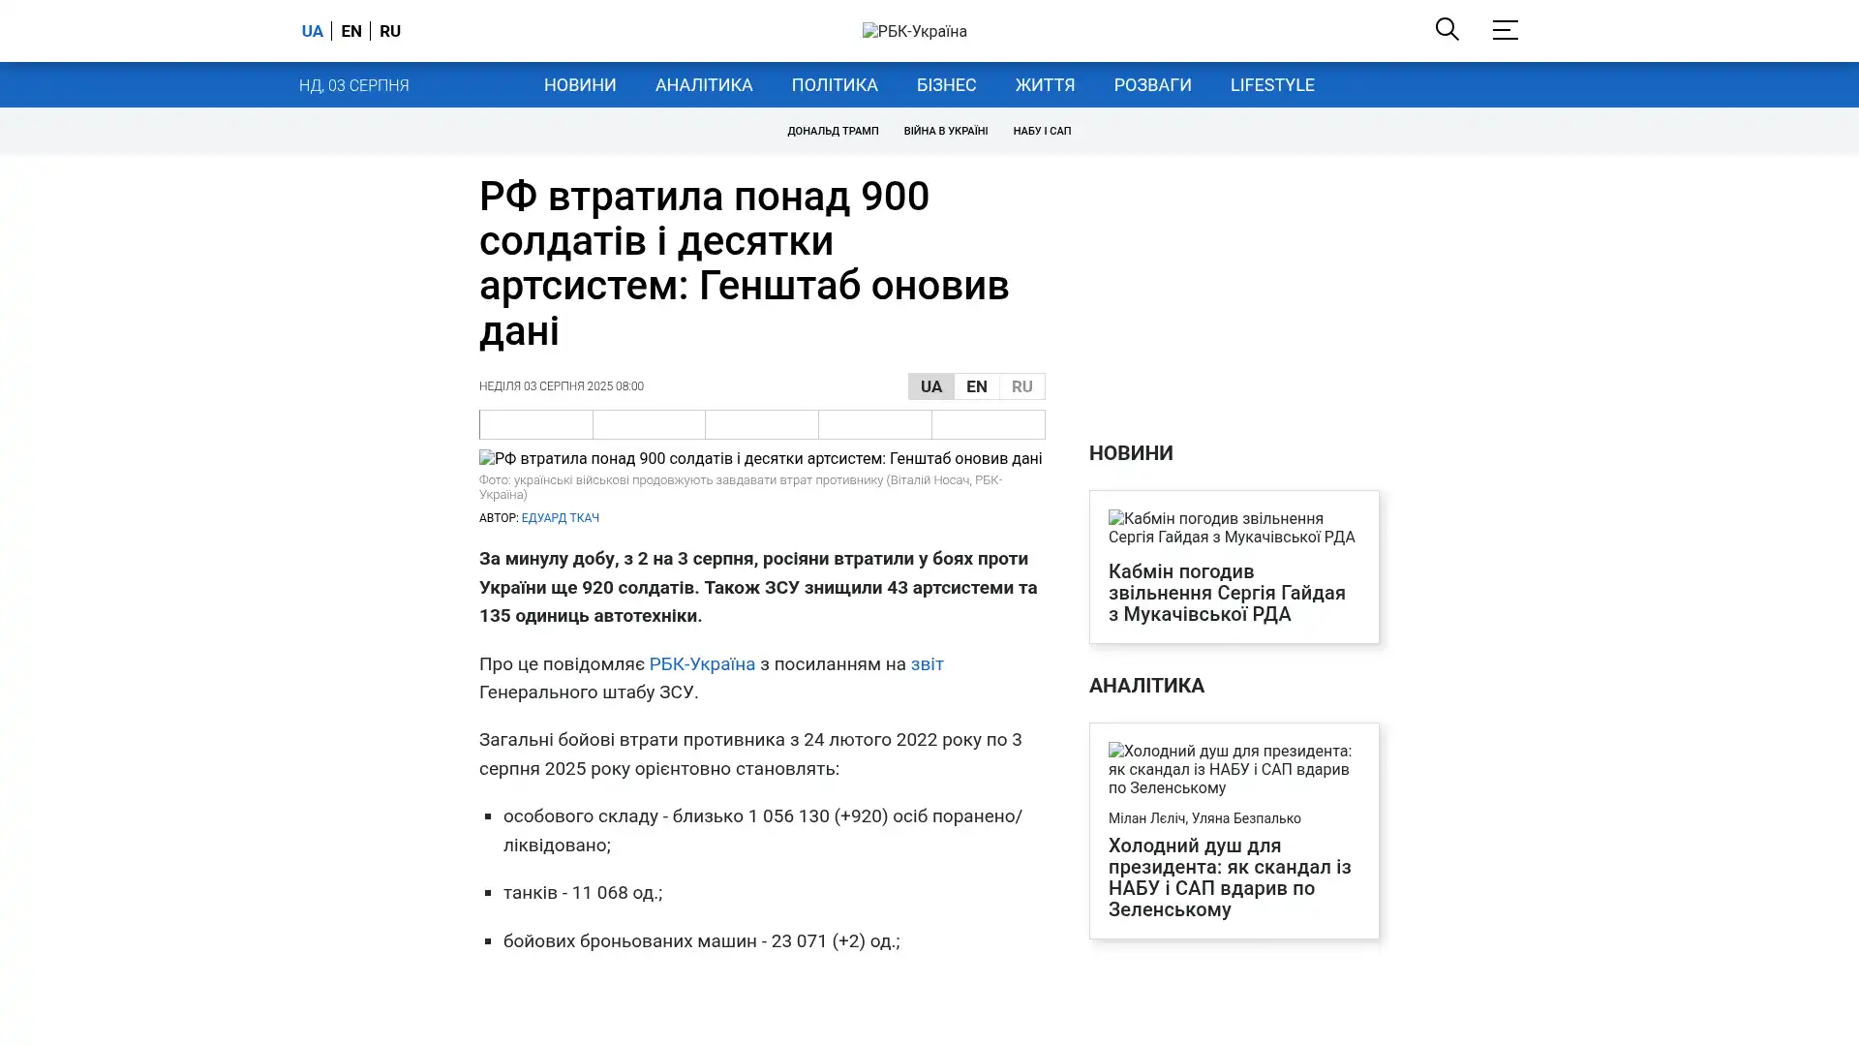This screenshot has width=1859, height=1046.
Task: Open the ДОНАЛЬД ТРАМП topic tag
Action: (x=832, y=131)
